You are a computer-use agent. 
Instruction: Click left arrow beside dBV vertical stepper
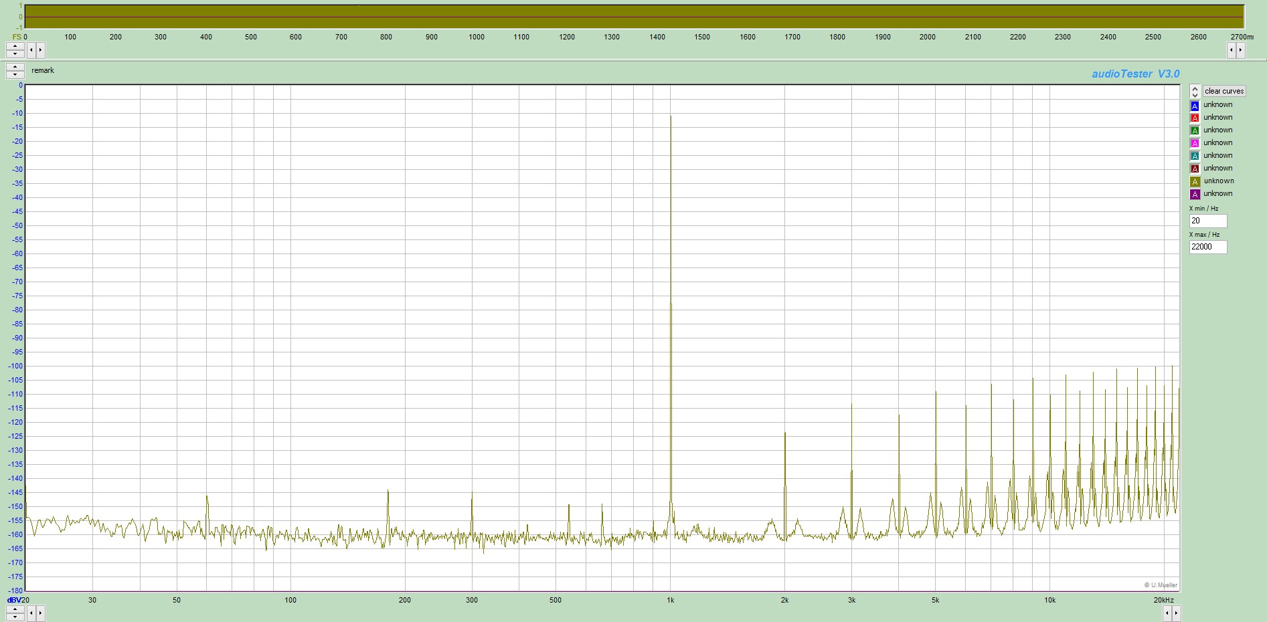31,613
